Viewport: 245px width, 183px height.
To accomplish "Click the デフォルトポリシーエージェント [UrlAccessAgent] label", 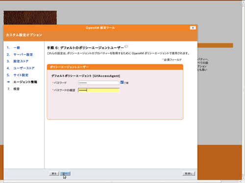I will coord(86,76).
